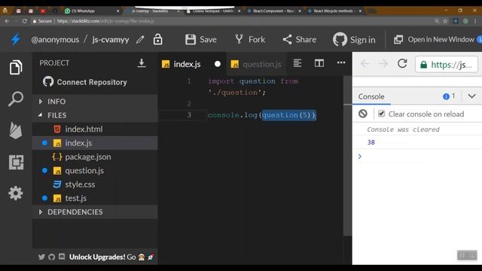Switch to React lifecycle methods browser tab
482x271 pixels.
(334, 11)
